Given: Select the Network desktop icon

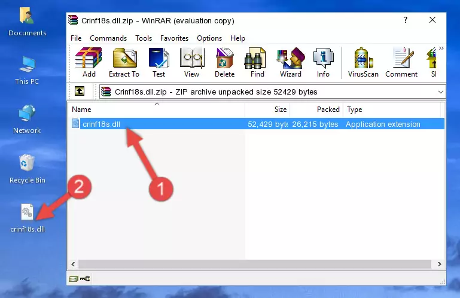Looking at the screenshot, I should 27,119.
